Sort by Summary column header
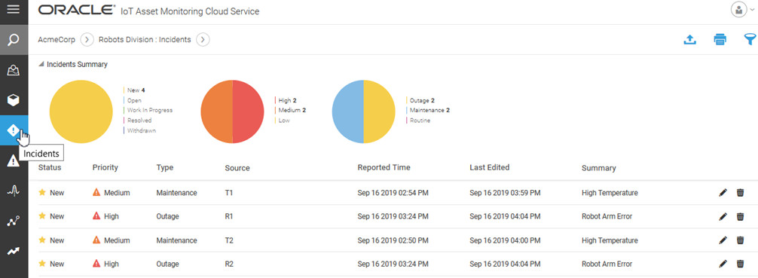The height and width of the screenshot is (278, 758). (x=599, y=168)
